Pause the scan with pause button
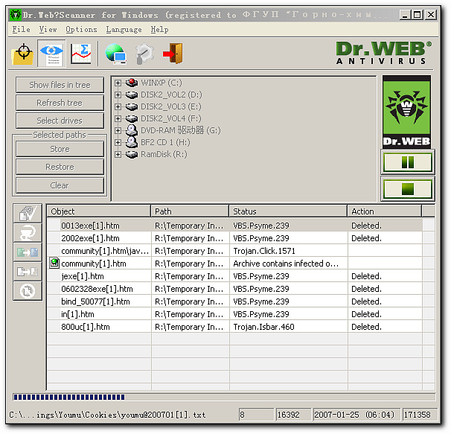Image resolution: width=451 pixels, height=434 pixels. [408, 162]
